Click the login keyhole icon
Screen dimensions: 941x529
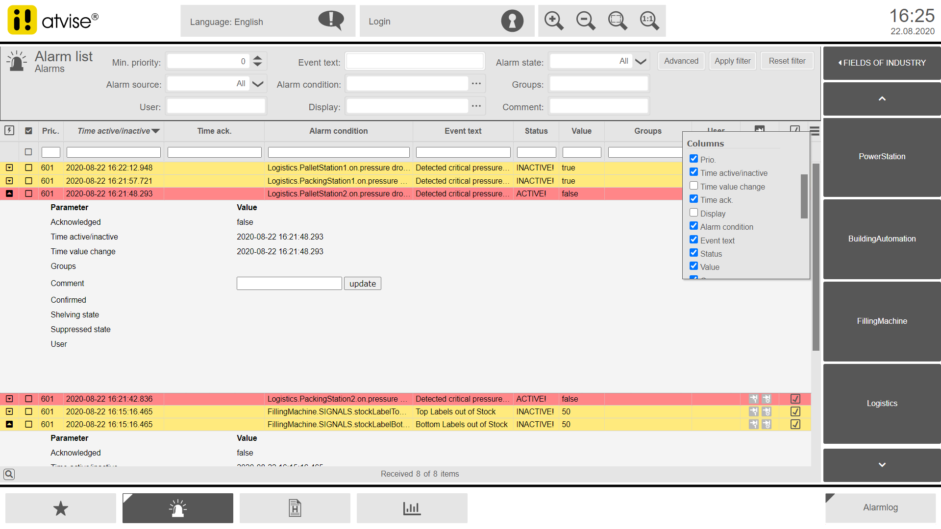pos(512,21)
